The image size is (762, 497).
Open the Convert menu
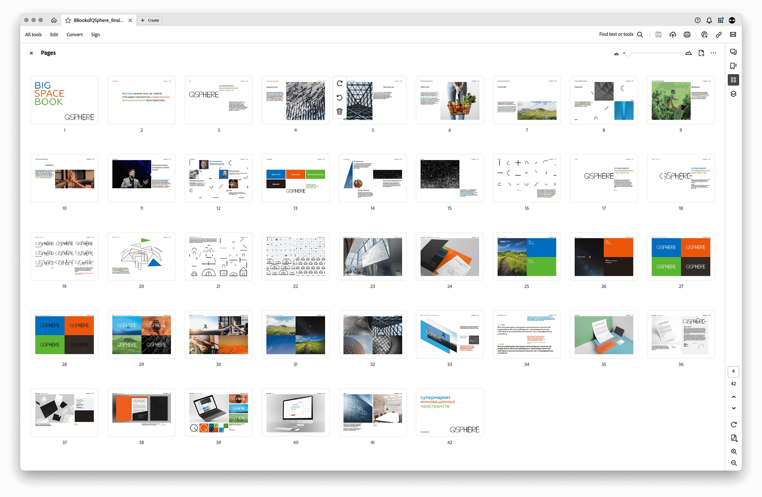[74, 35]
